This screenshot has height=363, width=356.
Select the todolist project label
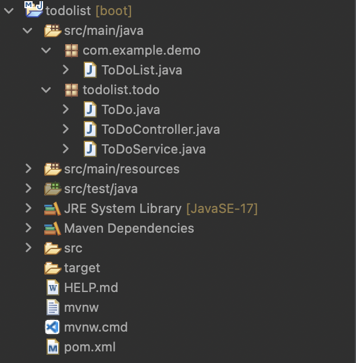[x=68, y=11]
